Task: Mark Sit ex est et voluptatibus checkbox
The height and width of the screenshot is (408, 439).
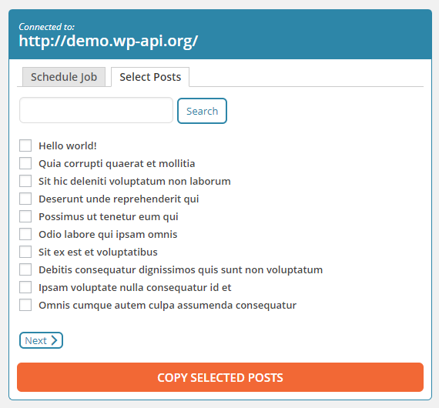Action: pyautogui.click(x=25, y=252)
